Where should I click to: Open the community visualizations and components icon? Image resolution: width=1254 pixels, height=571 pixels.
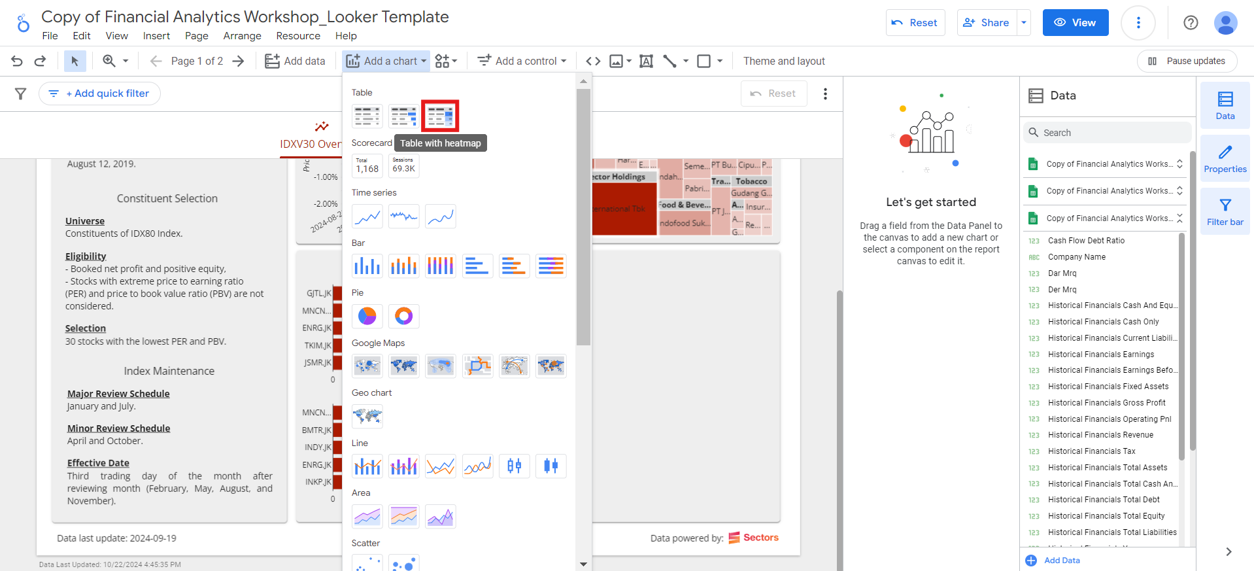click(x=446, y=61)
